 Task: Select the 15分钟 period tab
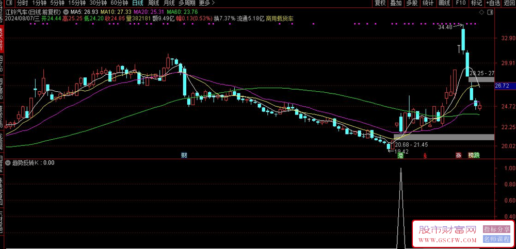76,3
